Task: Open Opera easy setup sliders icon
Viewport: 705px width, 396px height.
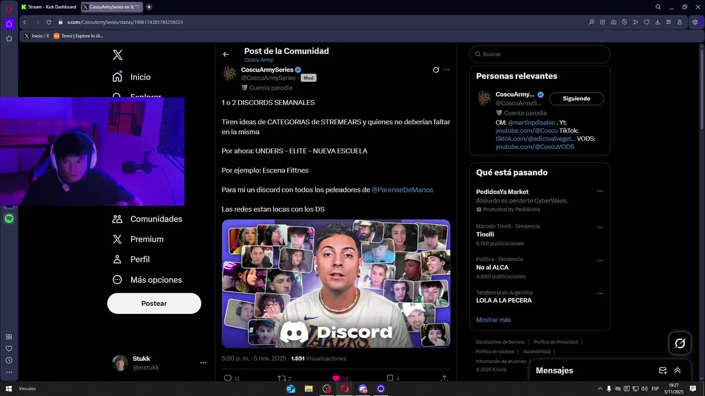Action: [669, 22]
